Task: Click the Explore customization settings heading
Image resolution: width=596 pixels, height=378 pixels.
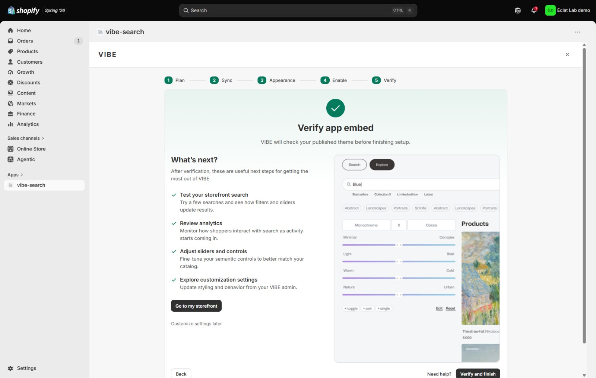Action: pos(218,280)
